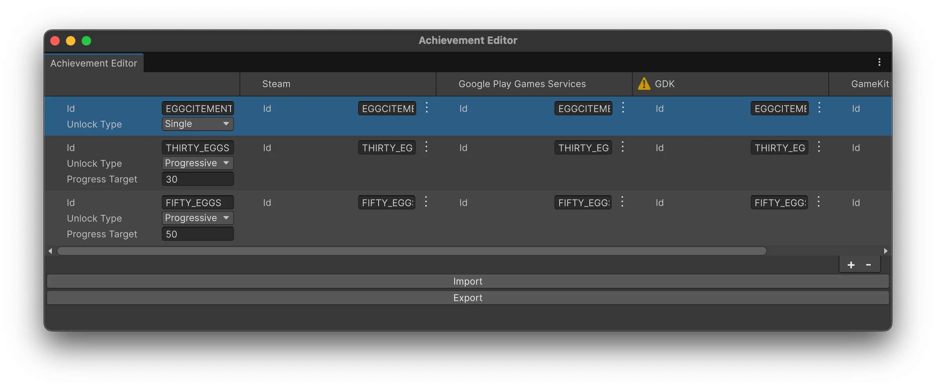
Task: Open GDK options menu for EGGCITEMENT row
Action: (x=819, y=108)
